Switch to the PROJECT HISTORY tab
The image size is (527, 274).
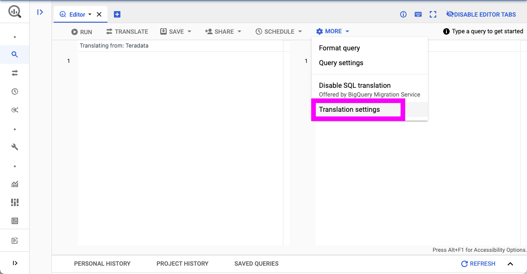point(182,263)
